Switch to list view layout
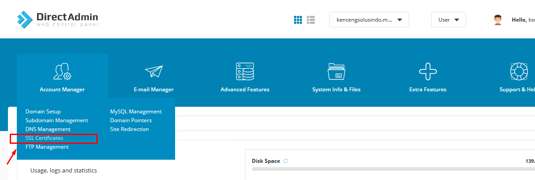The height and width of the screenshot is (180, 535). point(311,20)
